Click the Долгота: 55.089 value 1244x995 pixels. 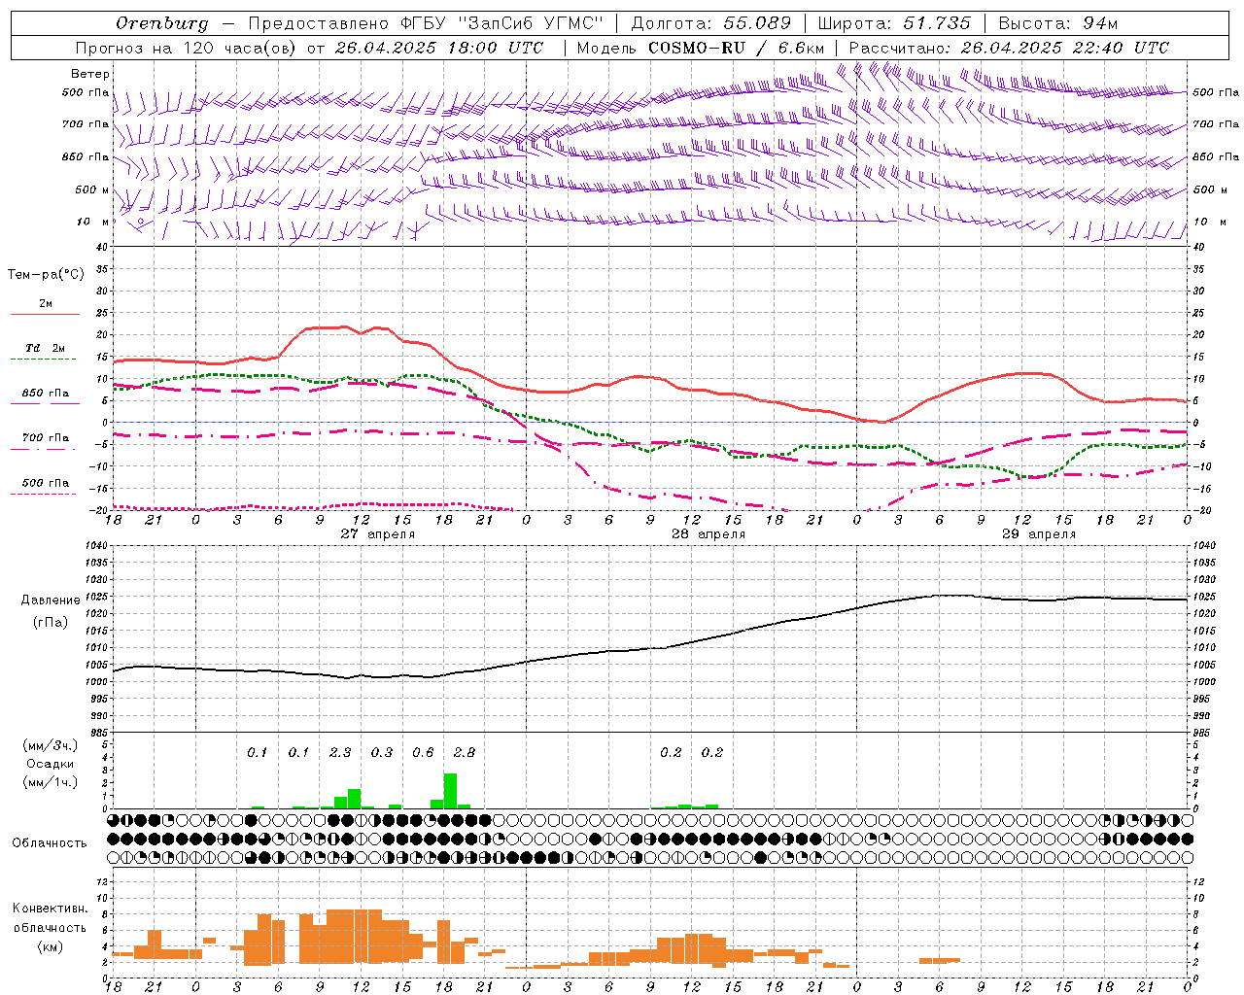[x=711, y=23]
